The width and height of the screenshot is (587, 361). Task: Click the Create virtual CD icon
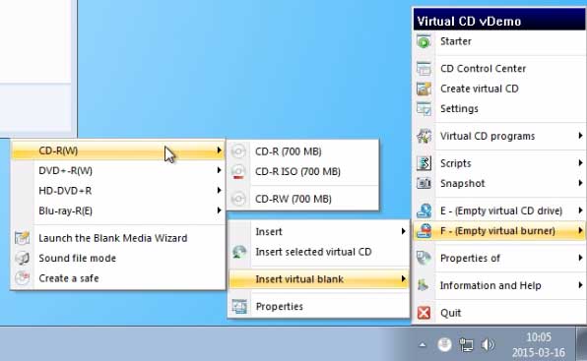(424, 89)
